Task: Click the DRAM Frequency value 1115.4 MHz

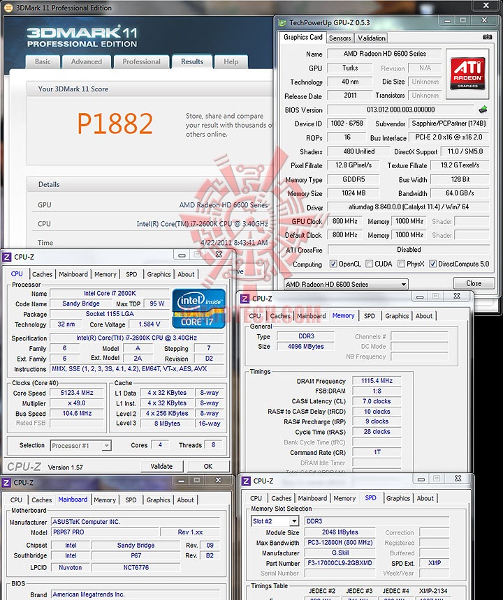Action: 377,381
